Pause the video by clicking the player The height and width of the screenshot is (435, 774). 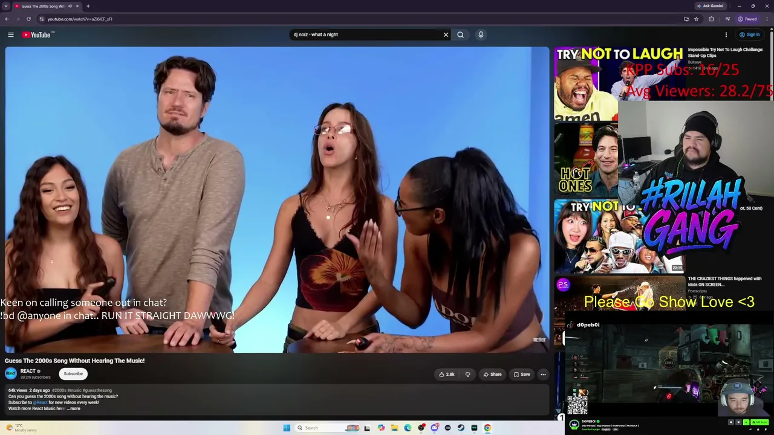(277, 199)
